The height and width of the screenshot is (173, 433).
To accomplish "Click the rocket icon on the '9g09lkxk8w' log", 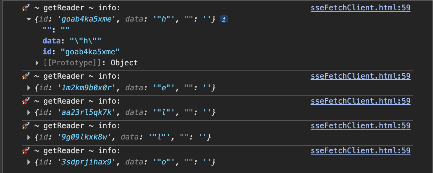I will point(26,126).
